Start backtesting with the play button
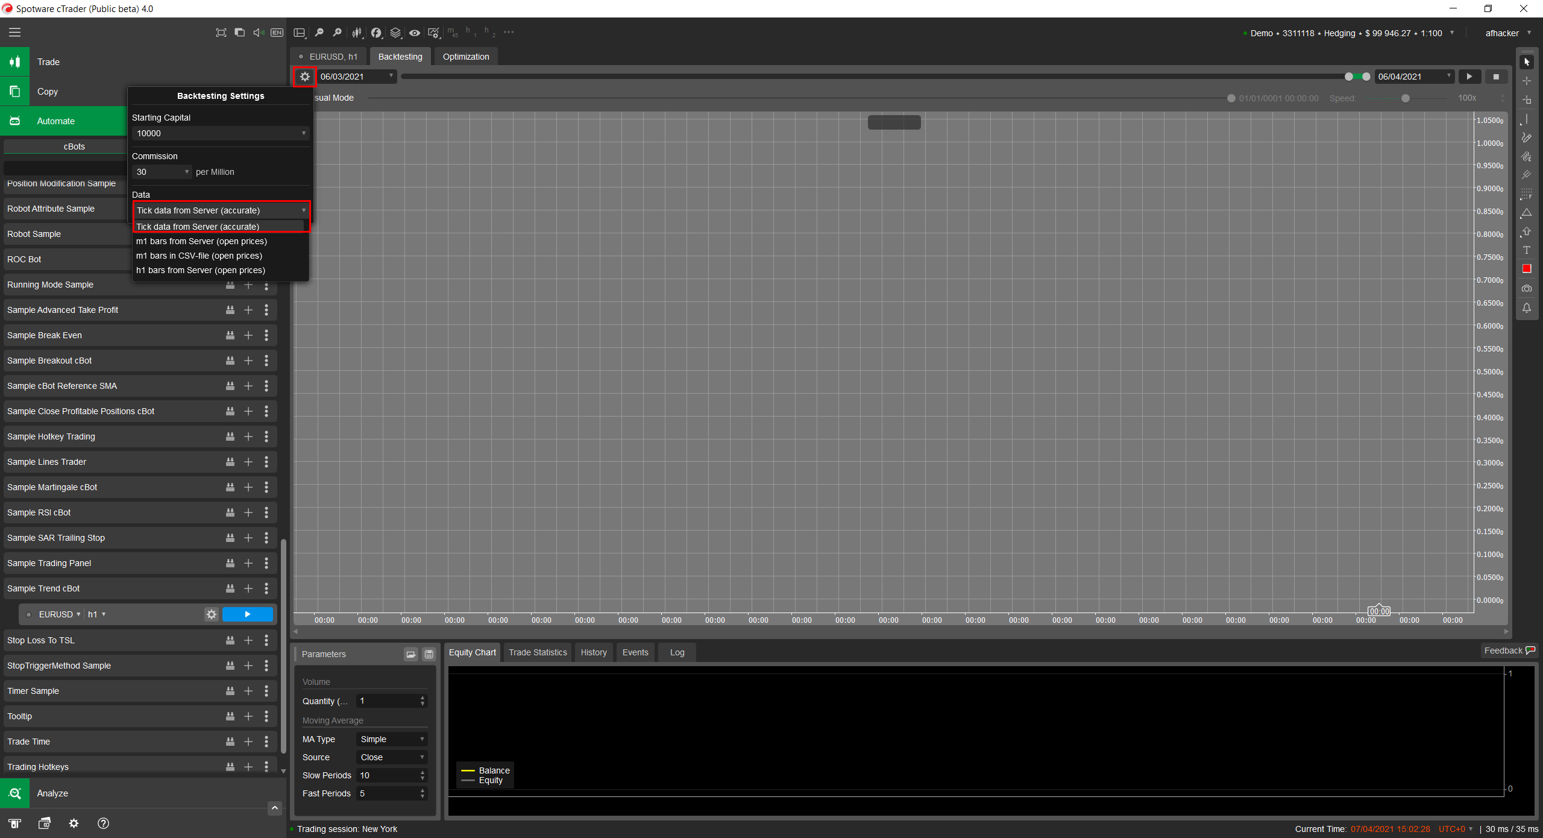This screenshot has width=1543, height=838. pyautogui.click(x=1469, y=77)
